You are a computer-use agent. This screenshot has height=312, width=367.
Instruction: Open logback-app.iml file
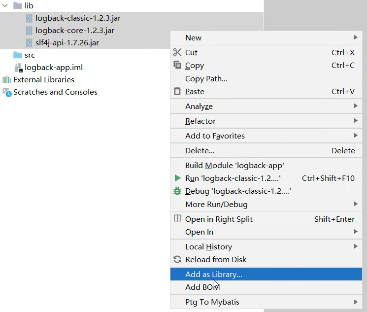54,68
